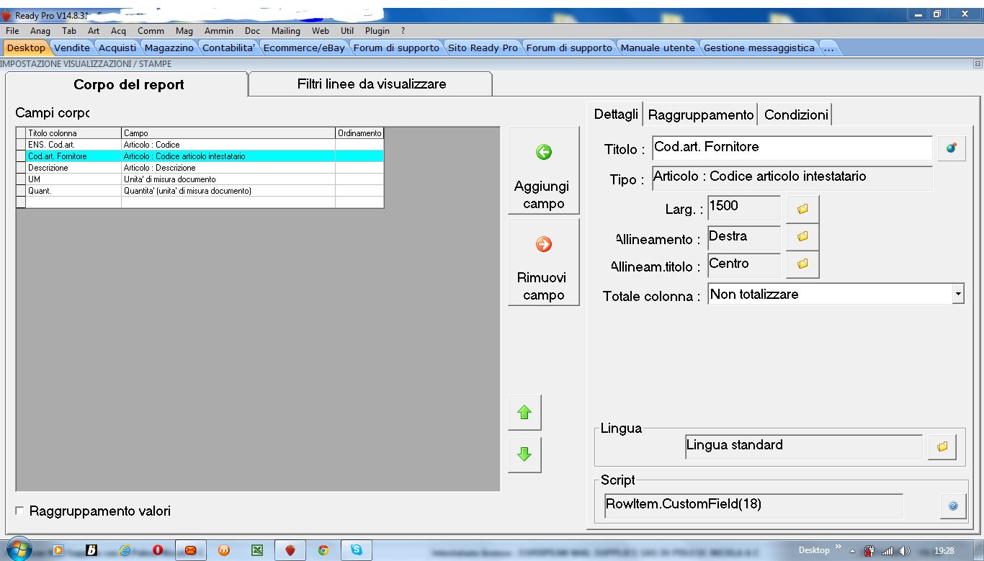Switch to the Magazzino tab
Image resolution: width=984 pixels, height=561 pixels.
click(x=169, y=48)
